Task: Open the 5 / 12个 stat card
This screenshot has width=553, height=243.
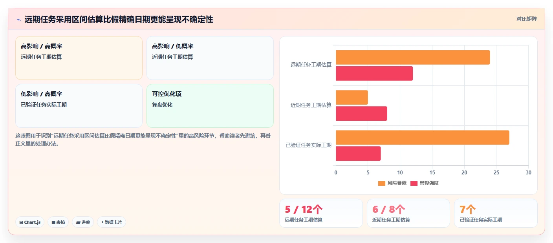Action: 321,213
